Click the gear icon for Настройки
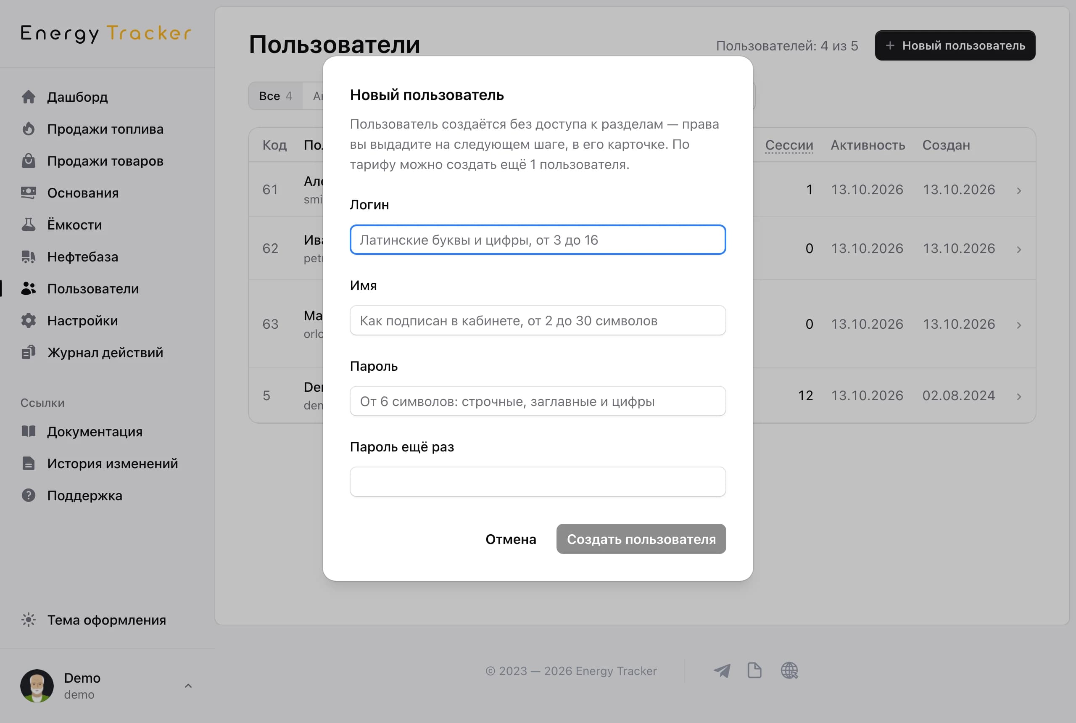Image resolution: width=1076 pixels, height=723 pixels. [29, 320]
